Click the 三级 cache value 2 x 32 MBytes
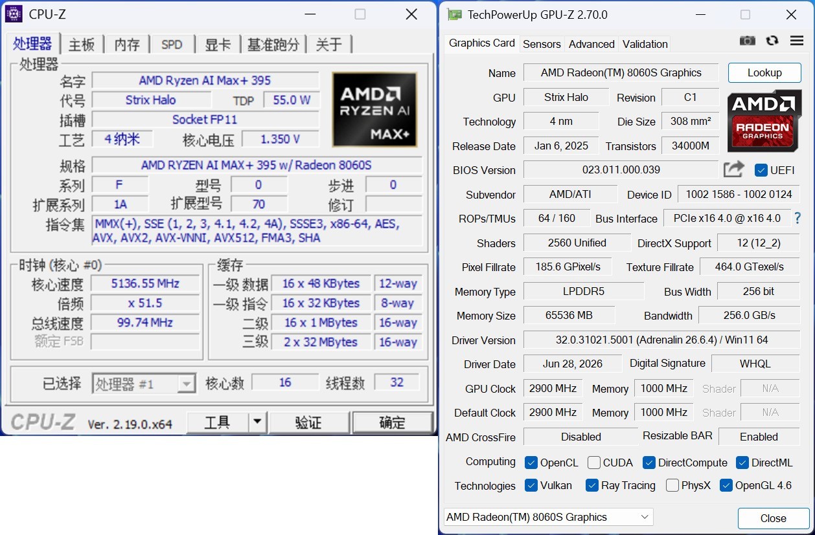Image resolution: width=815 pixels, height=535 pixels. pos(321,342)
